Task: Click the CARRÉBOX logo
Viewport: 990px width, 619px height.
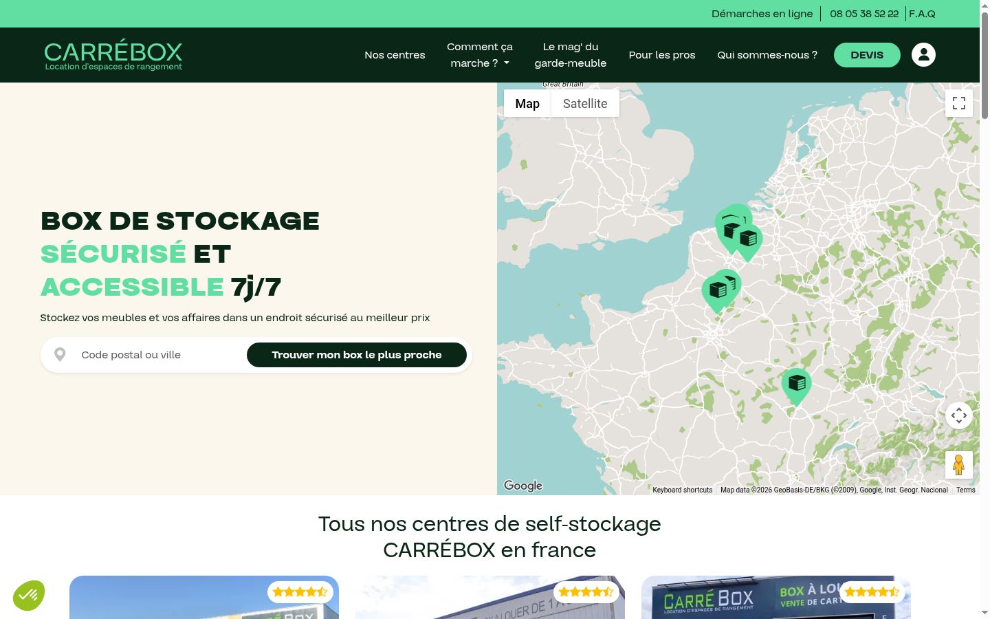Action: tap(113, 55)
